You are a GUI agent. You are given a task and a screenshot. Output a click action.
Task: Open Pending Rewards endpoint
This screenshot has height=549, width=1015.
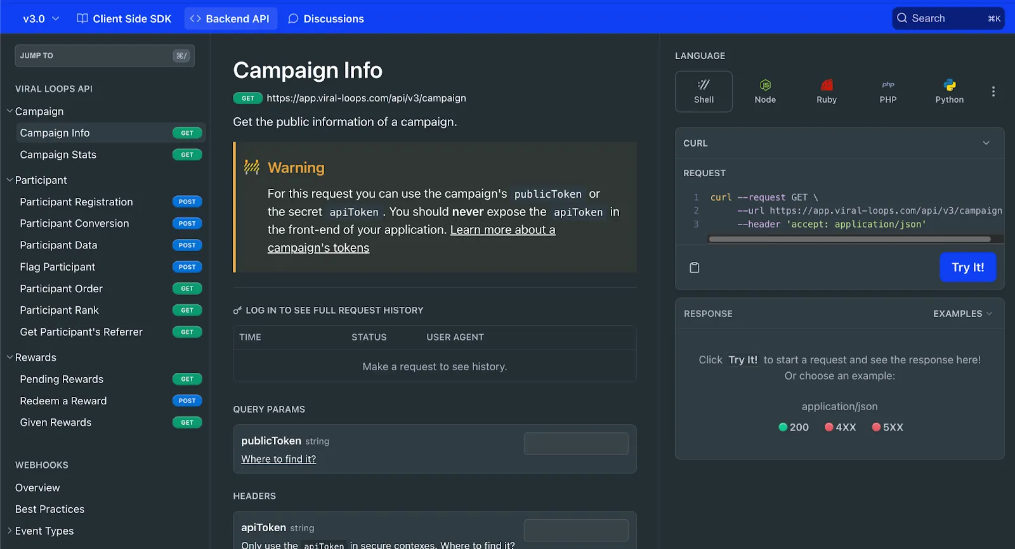tap(110, 379)
